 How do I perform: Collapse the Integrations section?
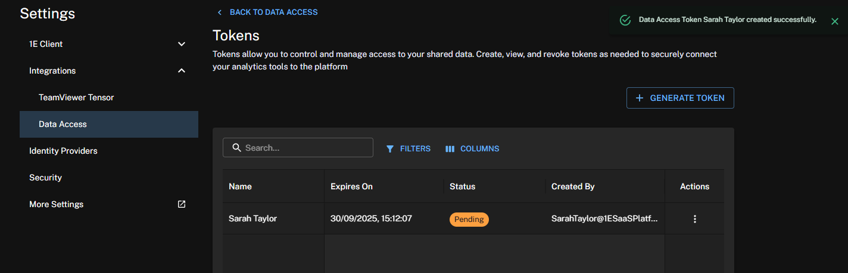click(x=182, y=71)
